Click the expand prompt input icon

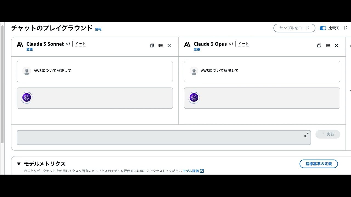[x=306, y=135]
